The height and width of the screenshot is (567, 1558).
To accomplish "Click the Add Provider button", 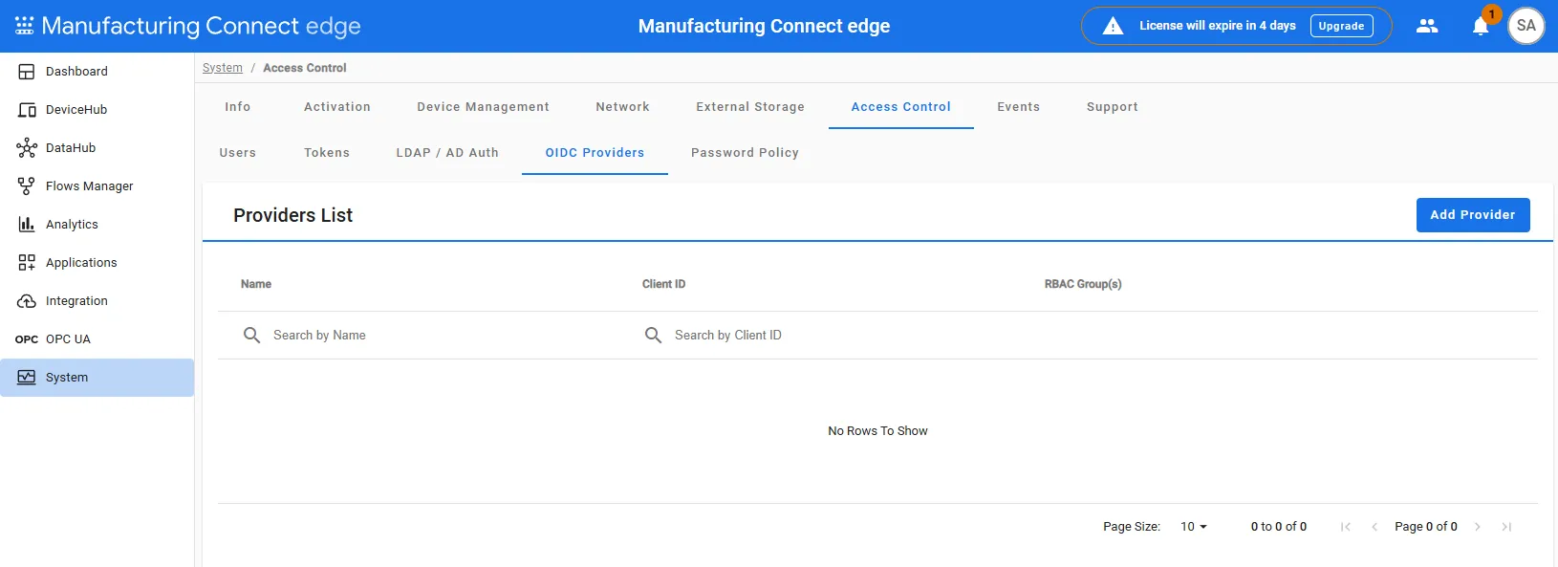I will 1473,215.
